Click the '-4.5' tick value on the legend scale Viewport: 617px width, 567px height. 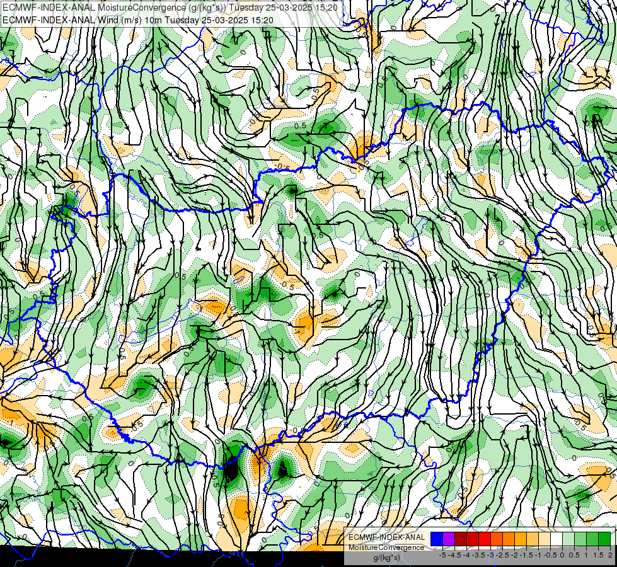coord(454,555)
